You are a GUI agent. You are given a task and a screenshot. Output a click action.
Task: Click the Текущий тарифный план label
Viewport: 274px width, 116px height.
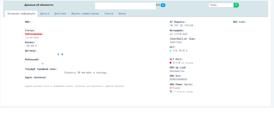[41, 69]
